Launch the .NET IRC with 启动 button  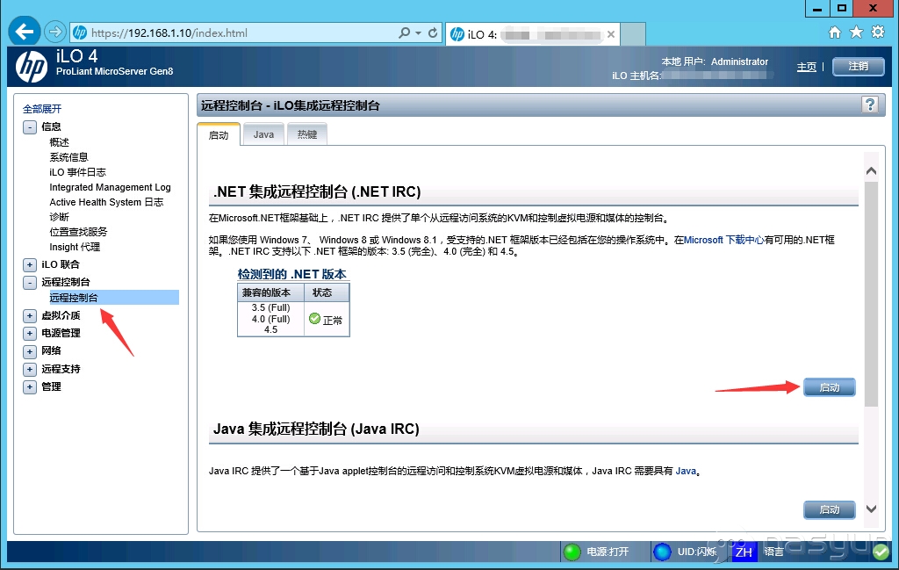click(x=829, y=387)
